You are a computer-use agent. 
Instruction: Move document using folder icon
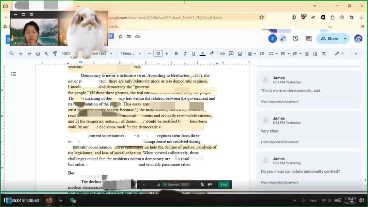click(x=129, y=36)
